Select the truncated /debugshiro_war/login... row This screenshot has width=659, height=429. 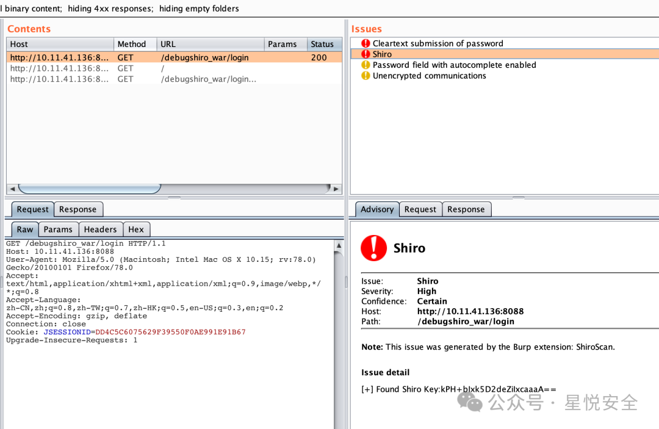click(x=174, y=79)
